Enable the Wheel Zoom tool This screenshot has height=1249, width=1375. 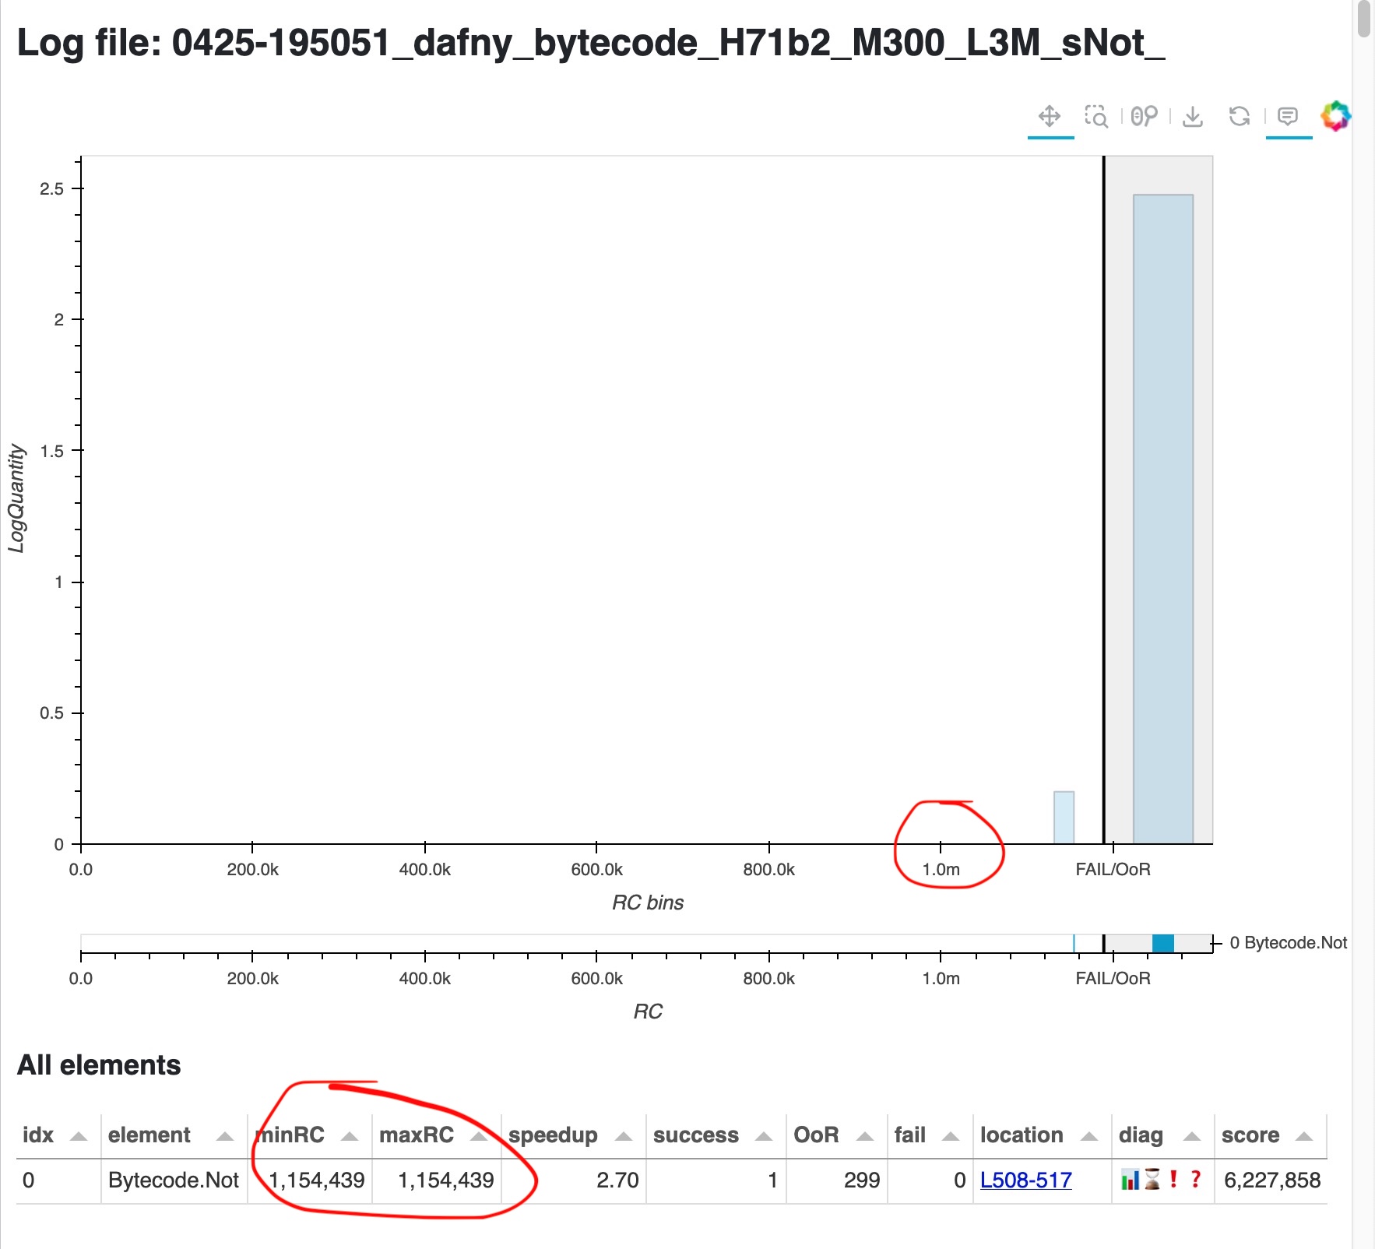(1145, 117)
